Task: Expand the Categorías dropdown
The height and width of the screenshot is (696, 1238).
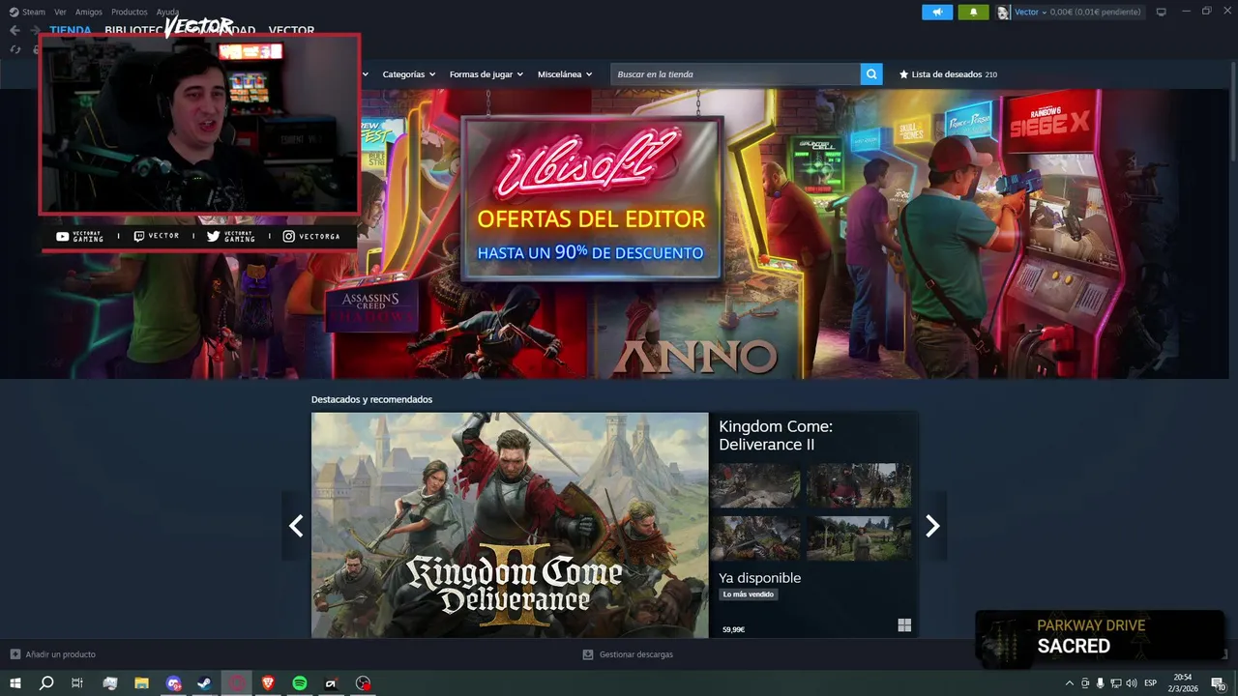Action: click(x=408, y=74)
